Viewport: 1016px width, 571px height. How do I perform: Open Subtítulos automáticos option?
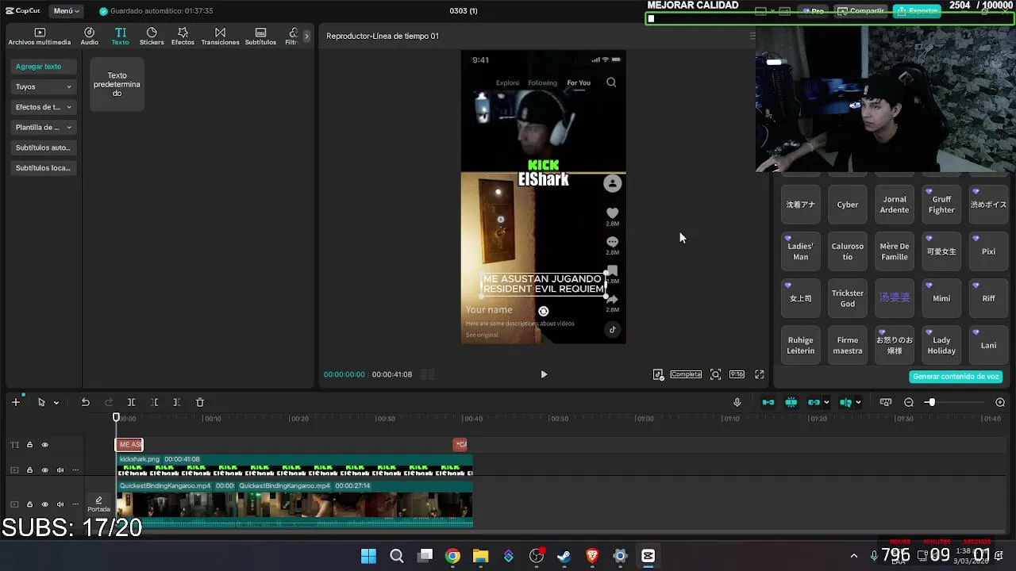[43, 148]
